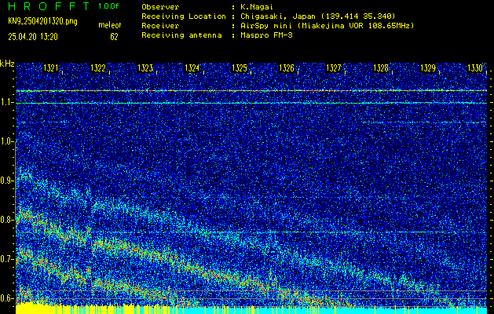Viewport: 494px width, 314px height.
Task: Click the 1330 time marker
Action: (475, 68)
